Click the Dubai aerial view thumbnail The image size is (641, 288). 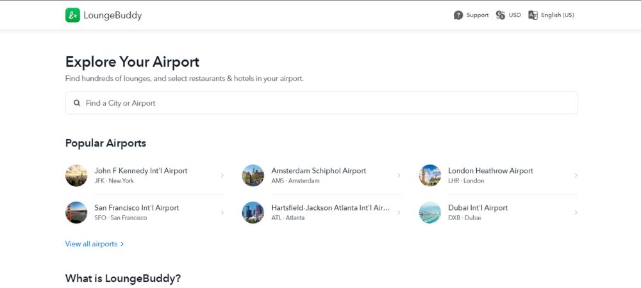point(430,212)
